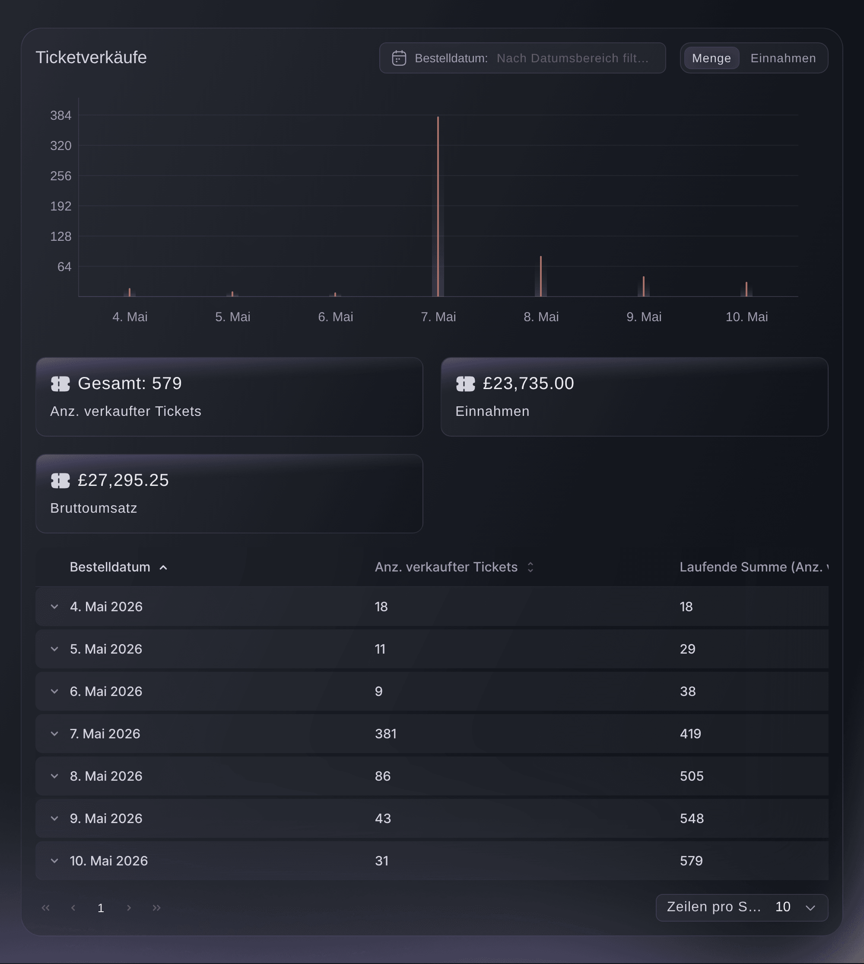Switch the chart to Menge
Image resolution: width=864 pixels, height=964 pixels.
coord(711,58)
